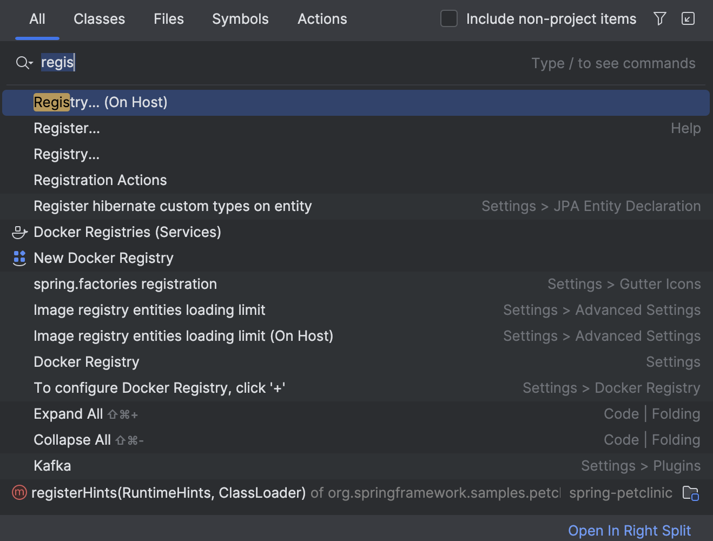Switch to the Classes tab
Viewport: 713px width, 541px height.
tap(99, 19)
